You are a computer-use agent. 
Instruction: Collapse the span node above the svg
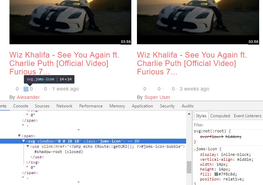coord(19,136)
